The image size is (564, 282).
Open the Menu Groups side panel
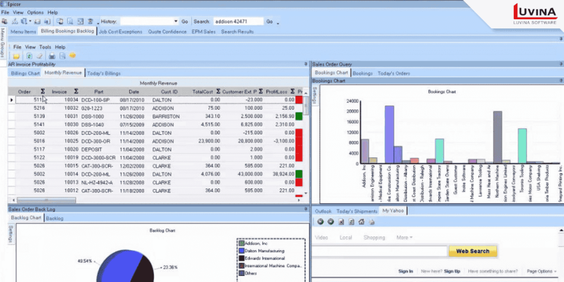pyautogui.click(x=3, y=44)
